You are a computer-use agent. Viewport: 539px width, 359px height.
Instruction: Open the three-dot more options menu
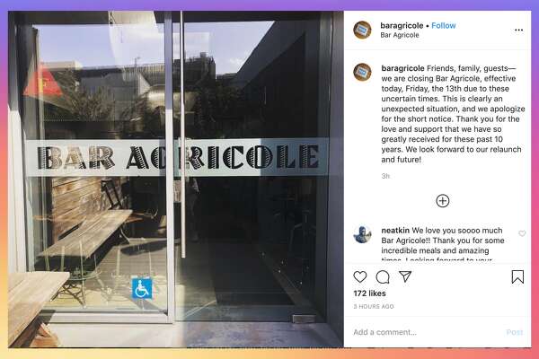tap(518, 31)
